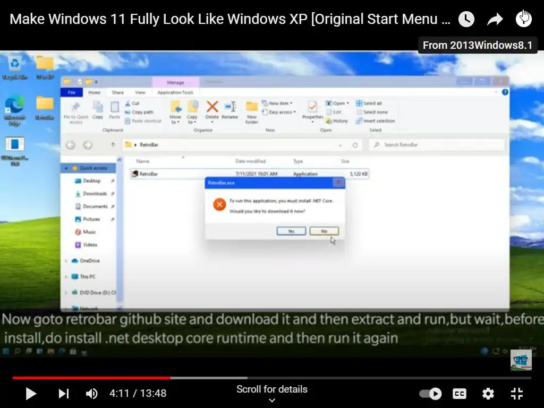Turn on closed captions
The height and width of the screenshot is (408, 544).
460,394
